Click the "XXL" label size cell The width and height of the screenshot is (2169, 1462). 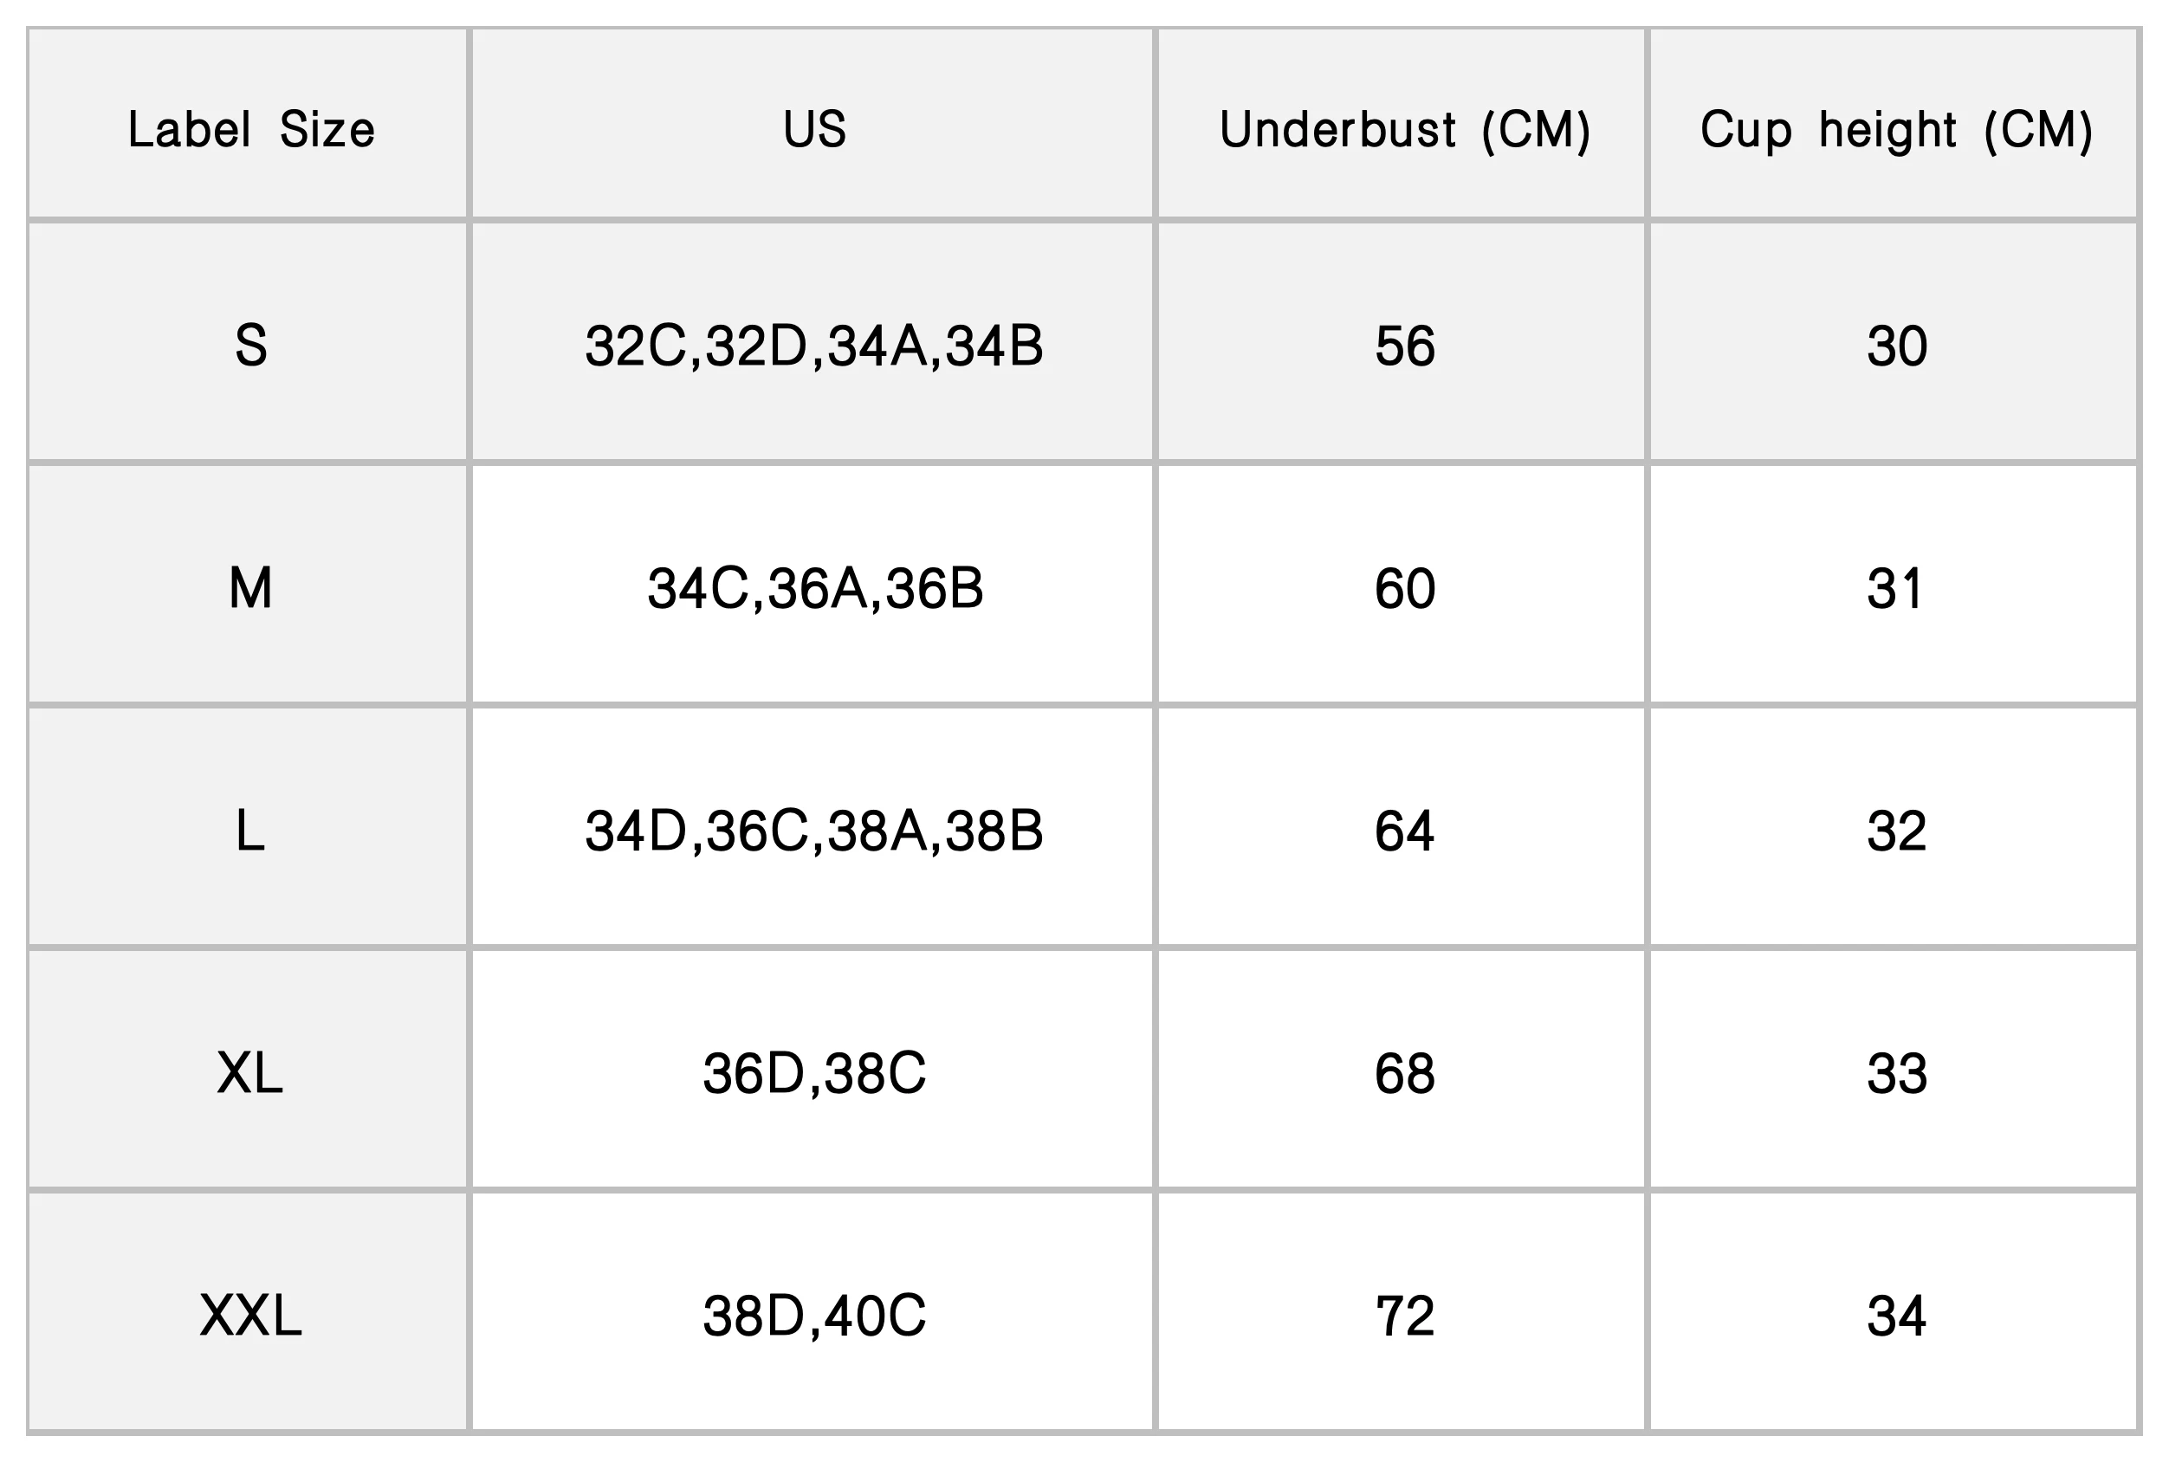pyautogui.click(x=250, y=1316)
